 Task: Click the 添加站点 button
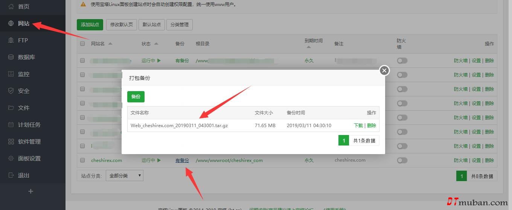coord(90,25)
